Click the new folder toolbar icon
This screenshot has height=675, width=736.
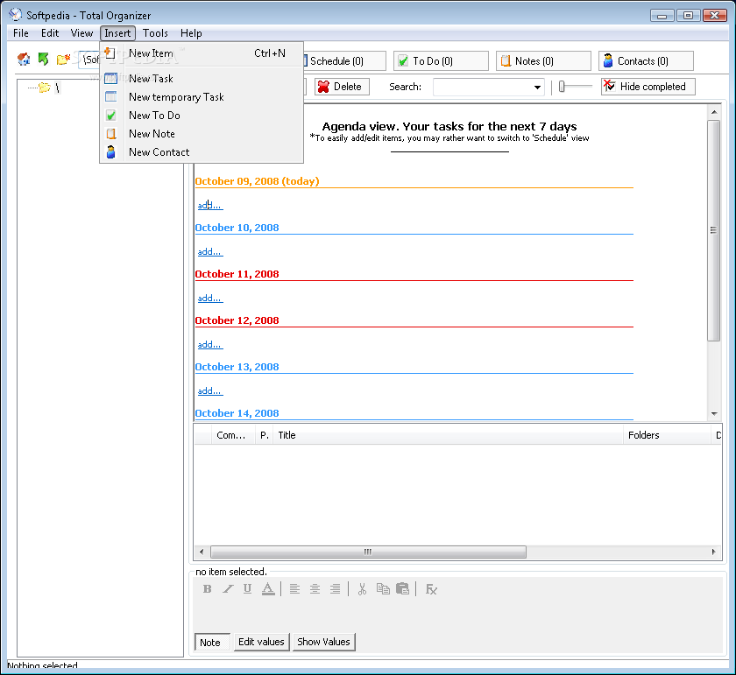coord(63,60)
